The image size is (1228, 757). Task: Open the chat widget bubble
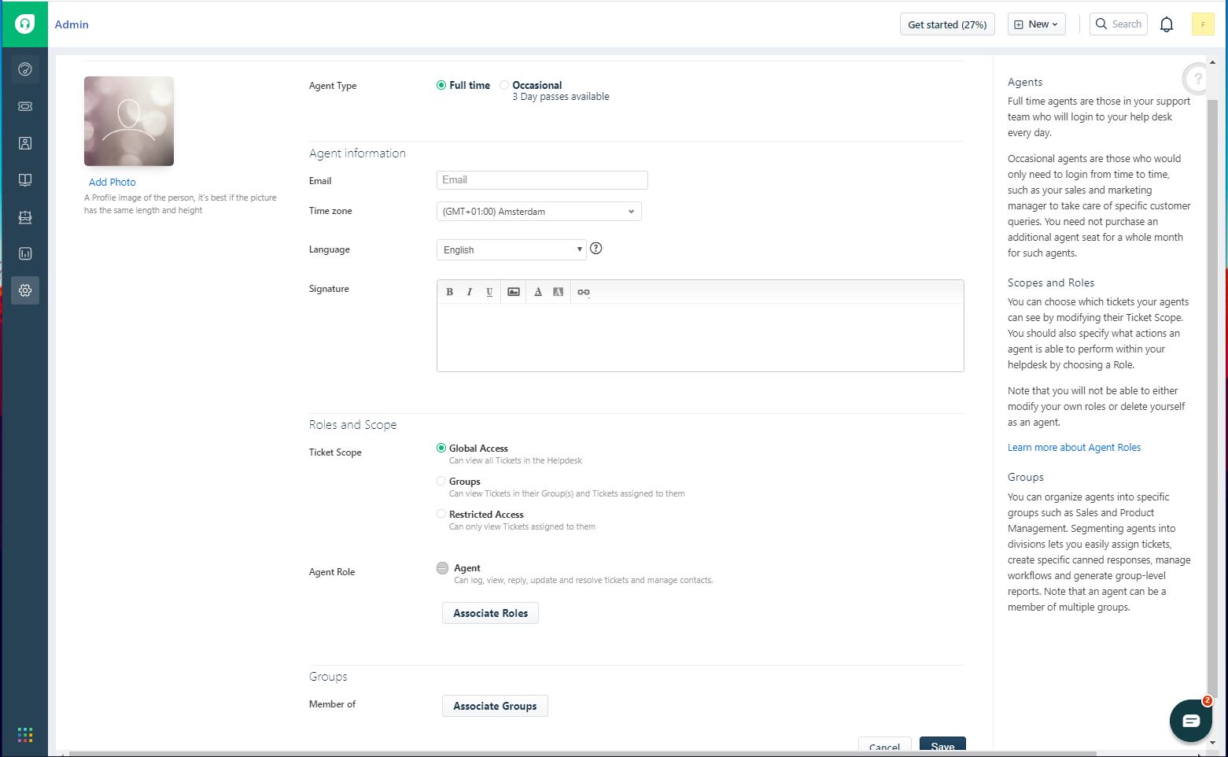[x=1190, y=721]
